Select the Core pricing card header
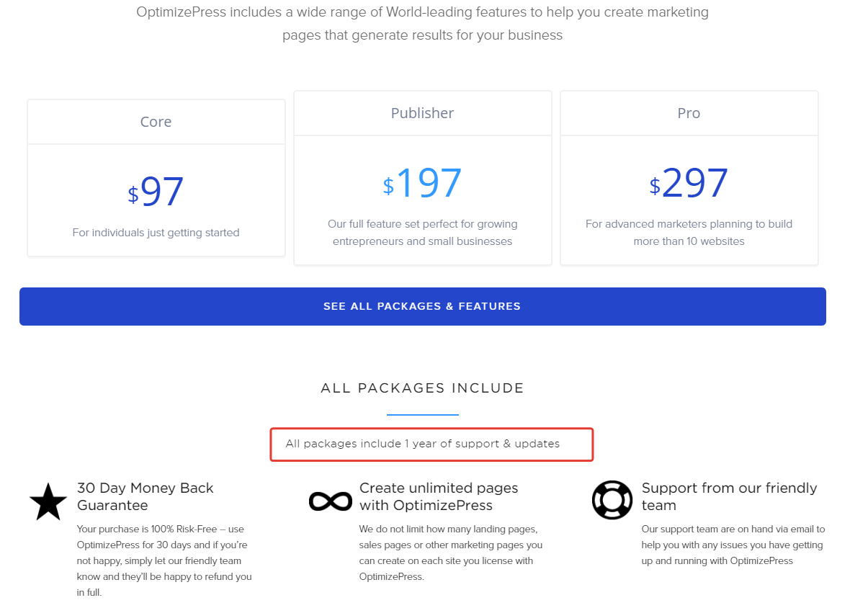The height and width of the screenshot is (608, 868). point(156,122)
